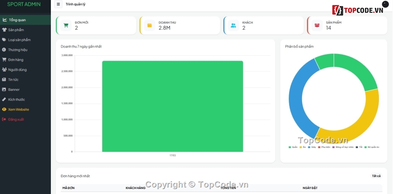Image resolution: width=393 pixels, height=194 pixels.
Task: Click the KHÁCH card label
Action: pyautogui.click(x=248, y=23)
